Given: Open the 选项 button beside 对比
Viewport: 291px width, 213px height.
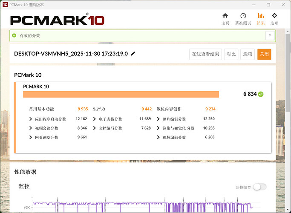Looking at the screenshot, I should click(x=248, y=54).
